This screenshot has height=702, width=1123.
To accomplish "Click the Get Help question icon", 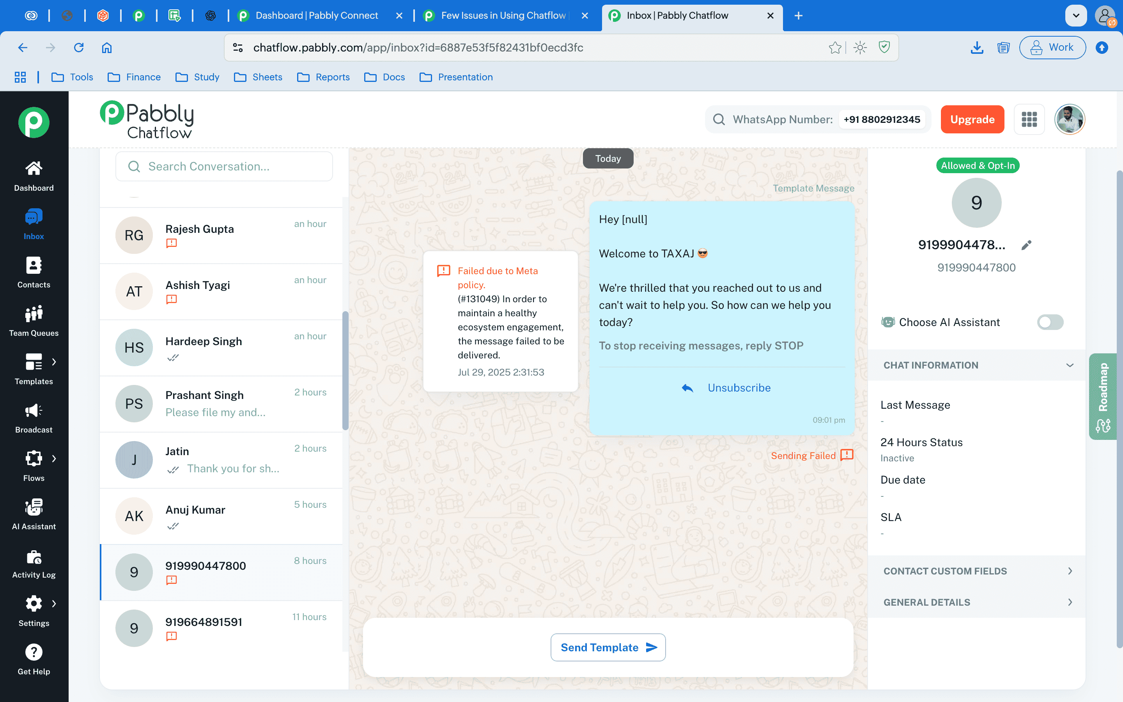I will [34, 652].
